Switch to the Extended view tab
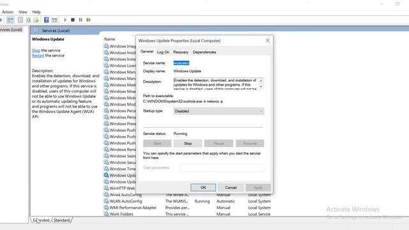Screen dimensions: 409x230 click(x=41, y=220)
